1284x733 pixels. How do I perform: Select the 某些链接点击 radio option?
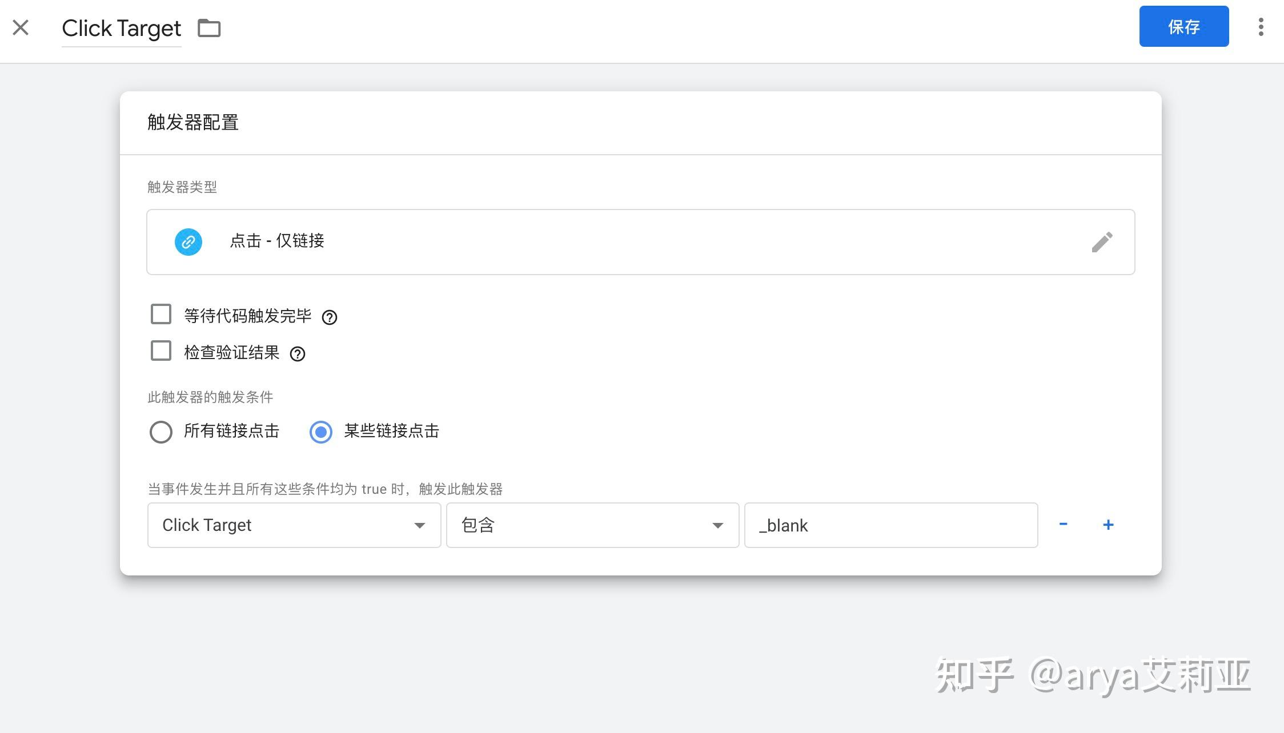(321, 432)
